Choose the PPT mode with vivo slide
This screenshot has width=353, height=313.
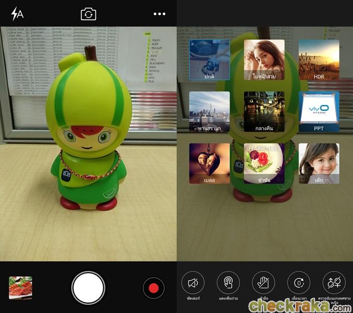click(x=319, y=111)
